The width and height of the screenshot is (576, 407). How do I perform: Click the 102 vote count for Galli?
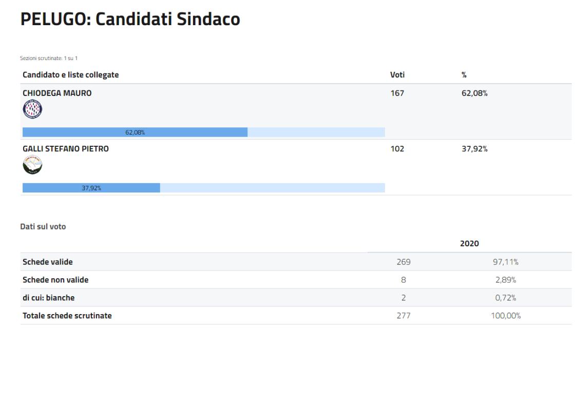(x=397, y=149)
